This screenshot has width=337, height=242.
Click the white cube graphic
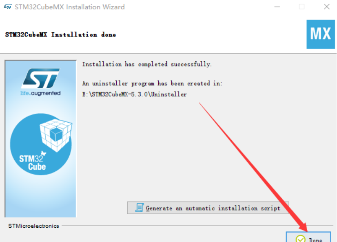coord(56,135)
